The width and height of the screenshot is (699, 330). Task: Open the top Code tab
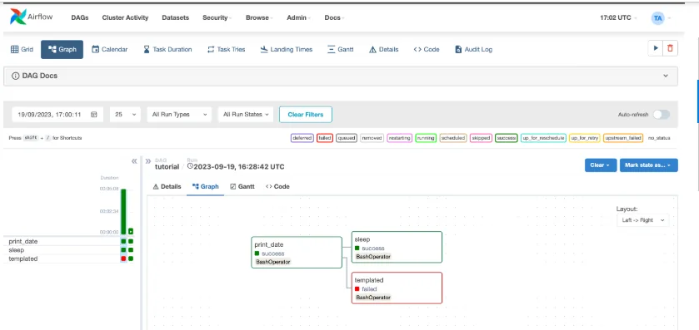427,49
